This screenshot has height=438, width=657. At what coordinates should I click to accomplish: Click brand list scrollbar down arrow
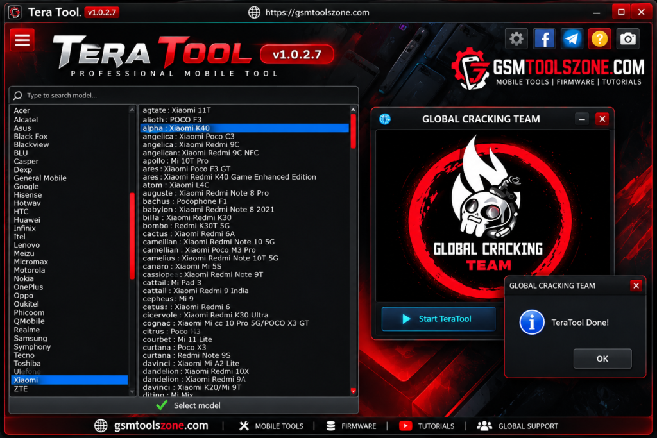(132, 392)
